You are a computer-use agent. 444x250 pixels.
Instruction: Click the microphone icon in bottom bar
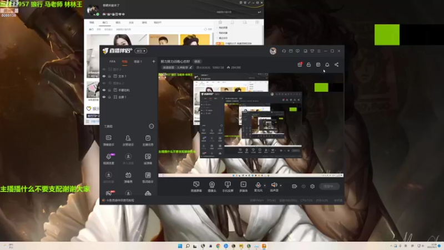(258, 185)
